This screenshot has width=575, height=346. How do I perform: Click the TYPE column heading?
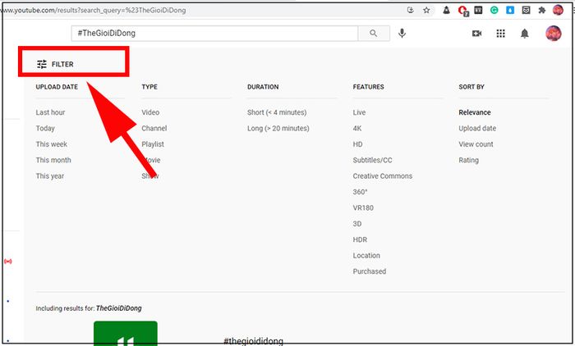pyautogui.click(x=149, y=87)
